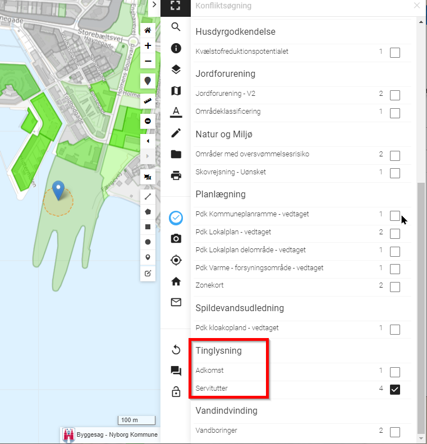Click the print icon in sidebar
The height and width of the screenshot is (444, 427).
point(176,175)
